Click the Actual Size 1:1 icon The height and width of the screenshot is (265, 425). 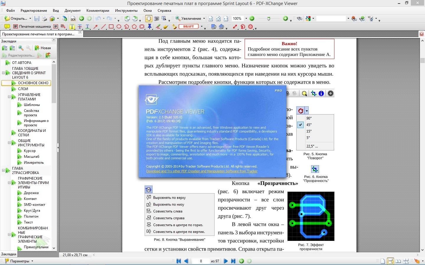[x=210, y=19]
